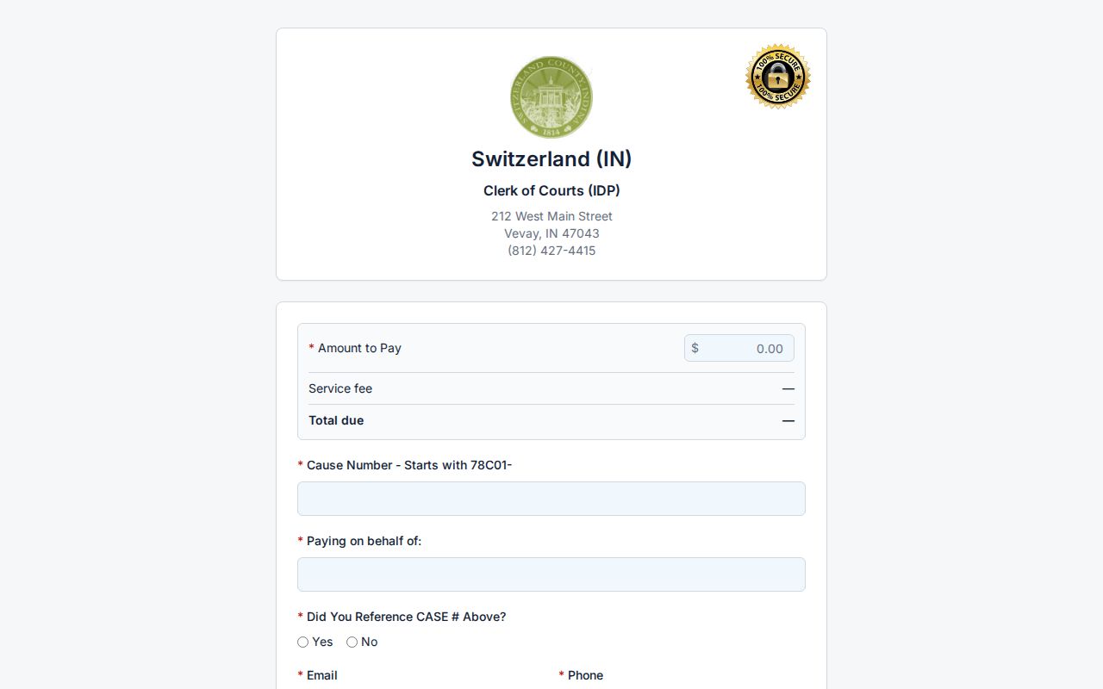Click the 212 West Main Street address
Screen dimensions: 1103x689
pos(551,216)
